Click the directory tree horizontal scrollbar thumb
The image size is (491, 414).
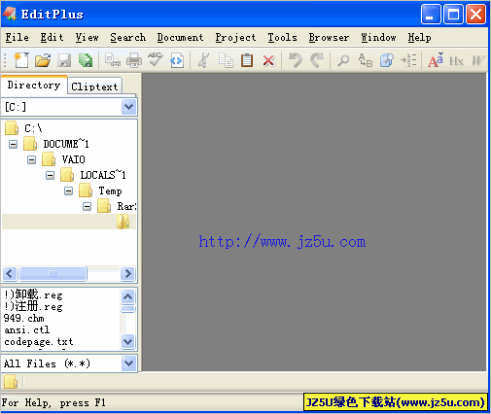53,274
